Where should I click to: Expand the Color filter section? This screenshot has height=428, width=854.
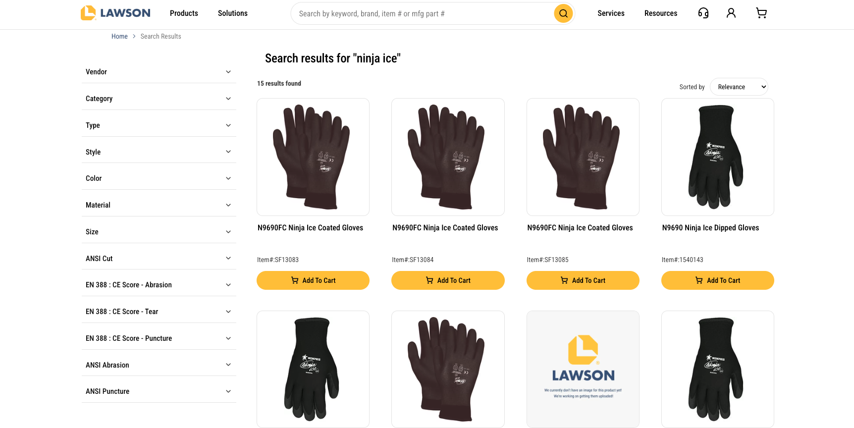pyautogui.click(x=159, y=178)
